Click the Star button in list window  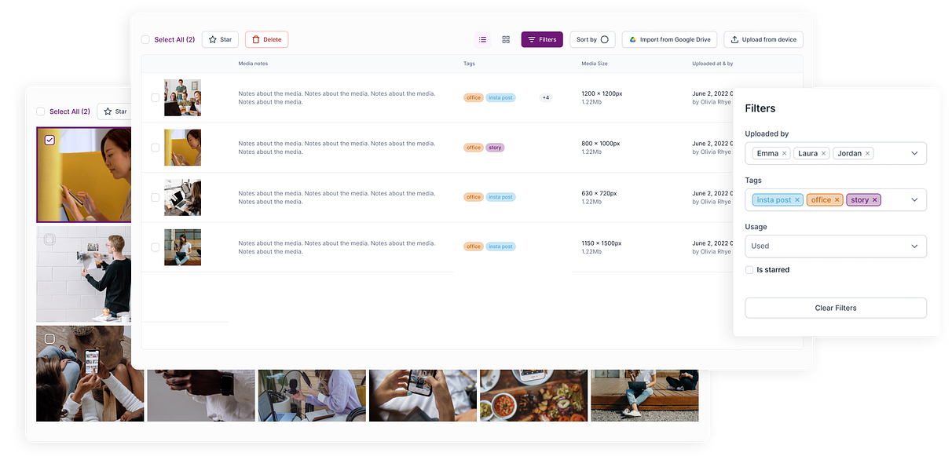(x=220, y=39)
